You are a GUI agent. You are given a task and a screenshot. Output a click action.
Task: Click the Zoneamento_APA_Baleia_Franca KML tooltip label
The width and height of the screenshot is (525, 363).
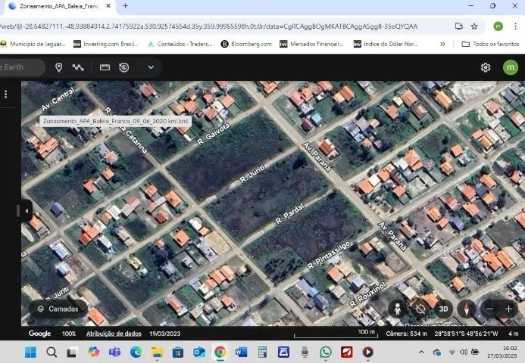click(x=115, y=121)
